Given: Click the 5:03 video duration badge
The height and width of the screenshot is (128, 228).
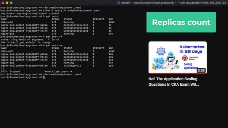Looking at the screenshot, I should click(201, 70).
